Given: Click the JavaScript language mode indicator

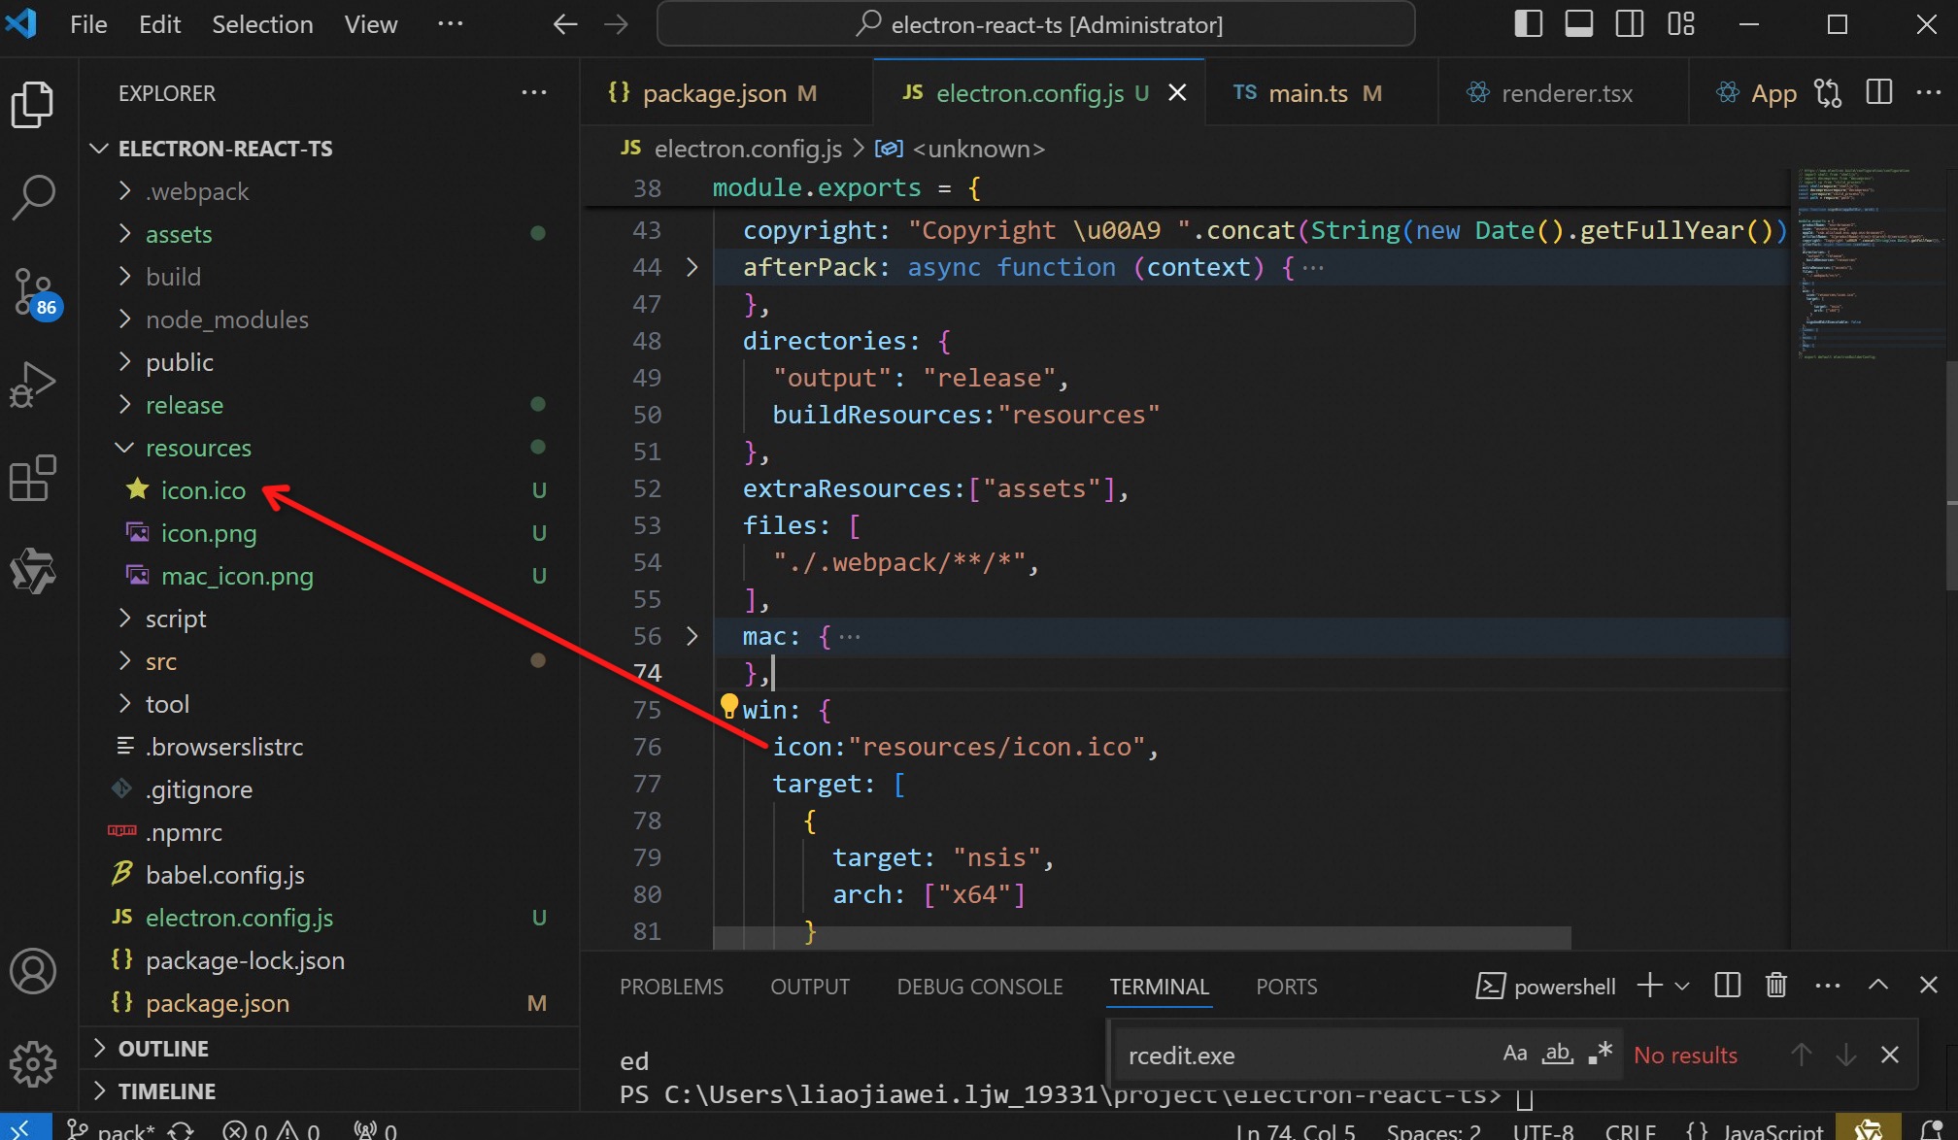Looking at the screenshot, I should (1772, 1130).
